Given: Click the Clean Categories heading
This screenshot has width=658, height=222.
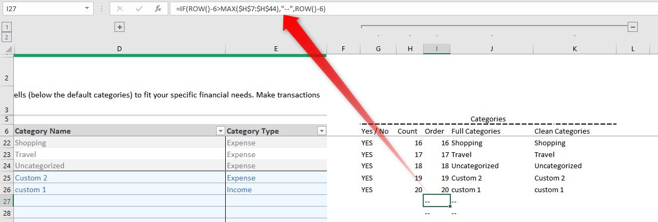Looking at the screenshot, I should [x=562, y=131].
